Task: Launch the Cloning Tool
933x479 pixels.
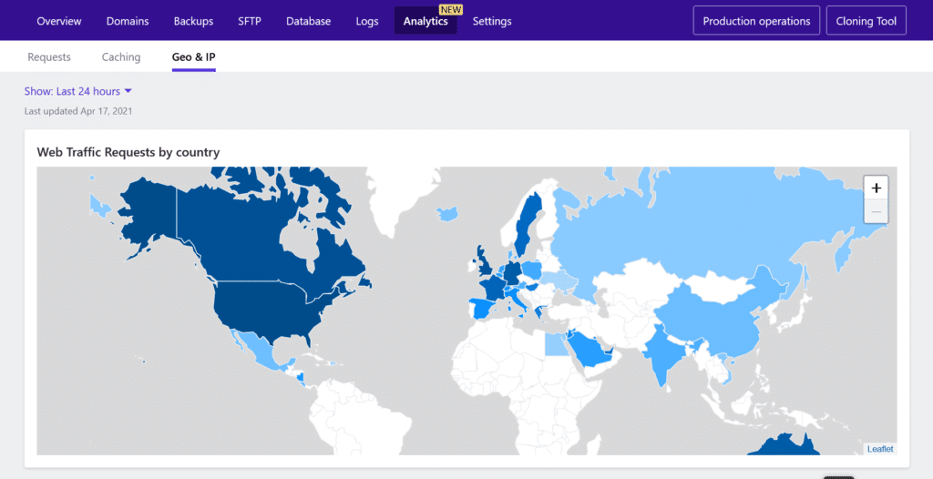Action: tap(866, 21)
